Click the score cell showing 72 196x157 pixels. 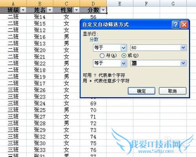pyautogui.click(x=93, y=123)
